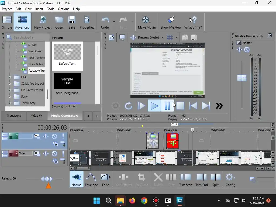
Task: Open the Undo history dropdown
Action: pyautogui.click(x=114, y=22)
